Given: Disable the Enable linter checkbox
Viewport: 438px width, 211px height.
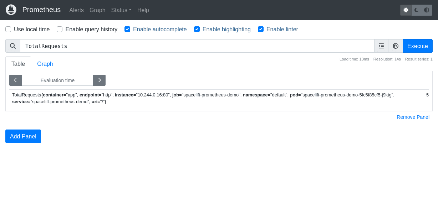Looking at the screenshot, I should (261, 29).
